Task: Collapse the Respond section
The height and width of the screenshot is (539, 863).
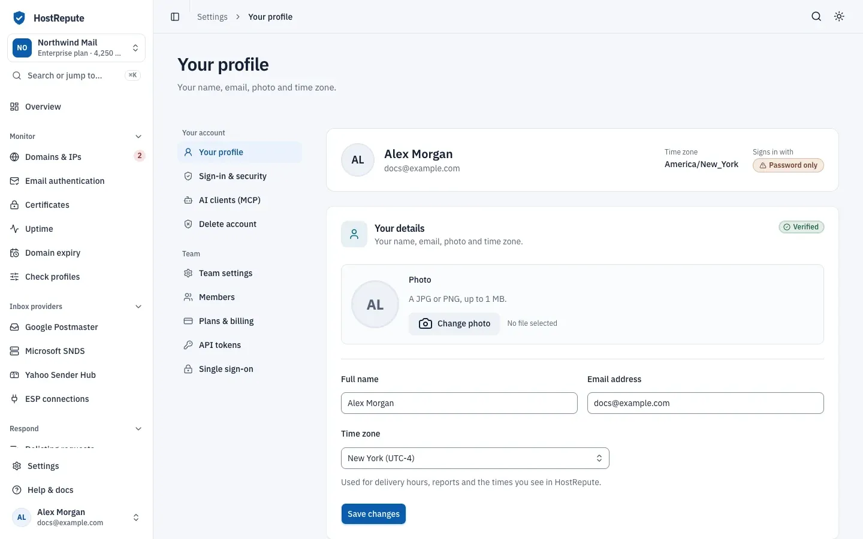Action: pyautogui.click(x=138, y=429)
